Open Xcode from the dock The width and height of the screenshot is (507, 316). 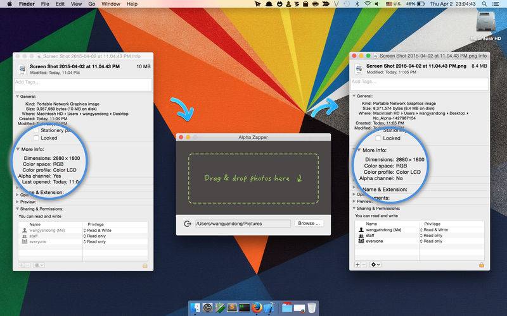pos(270,307)
